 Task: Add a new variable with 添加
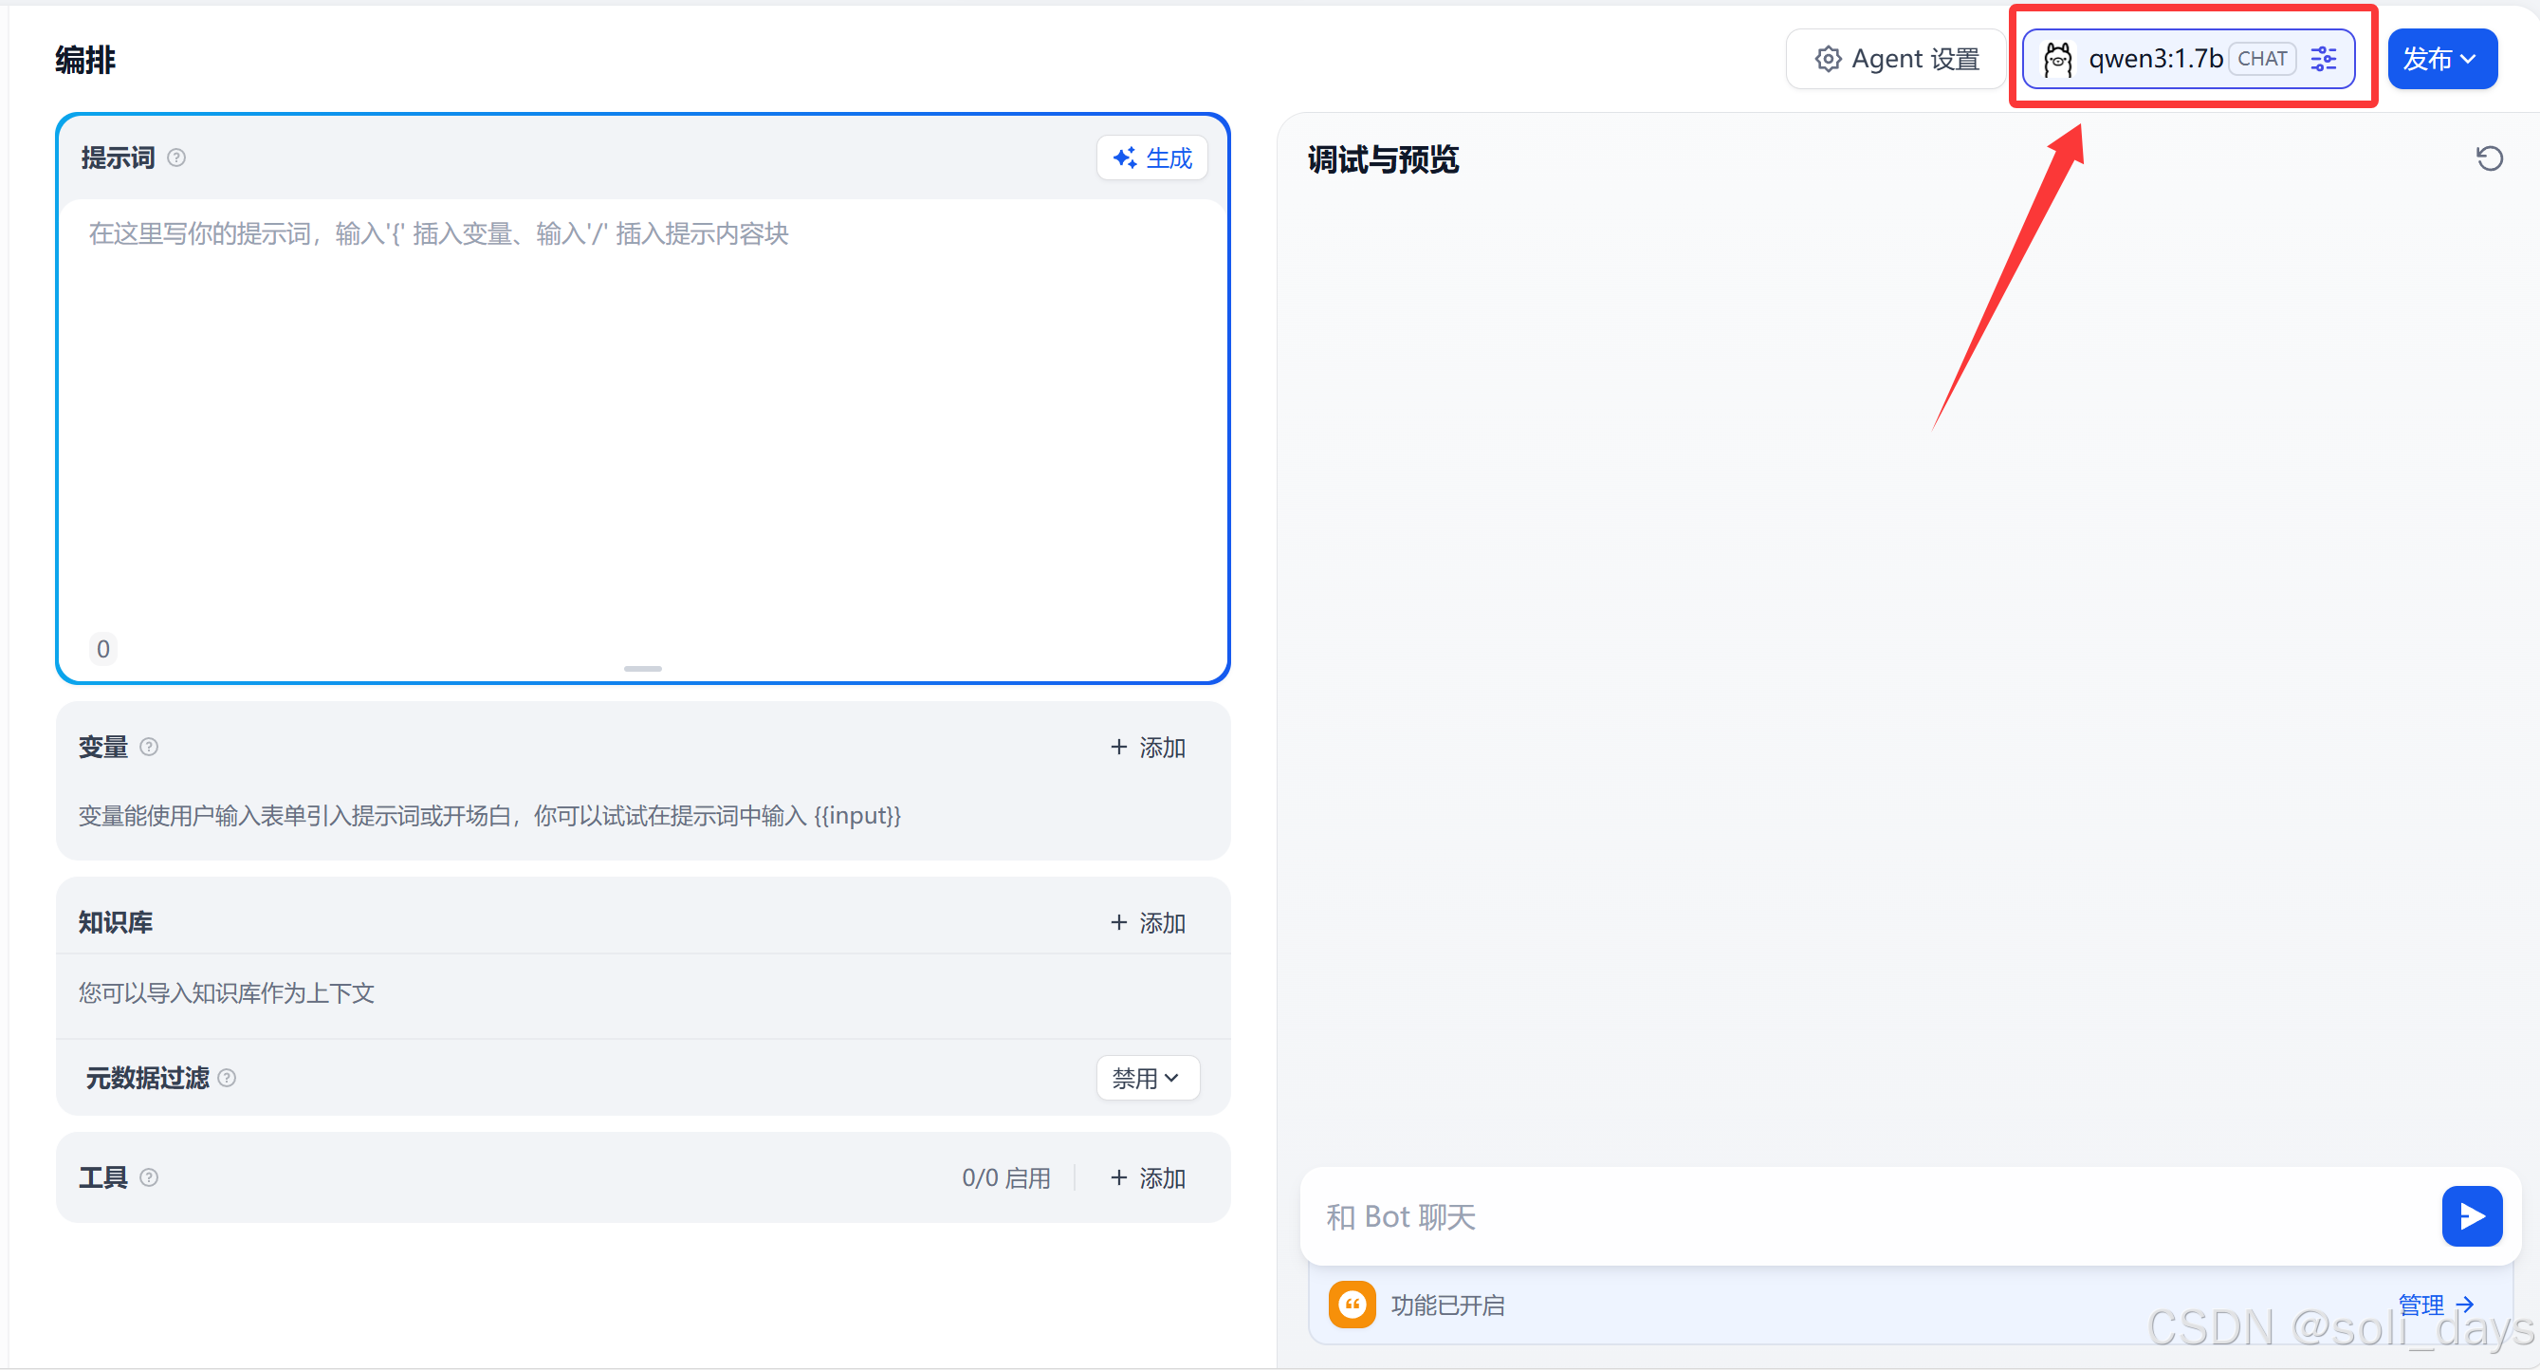point(1148,748)
